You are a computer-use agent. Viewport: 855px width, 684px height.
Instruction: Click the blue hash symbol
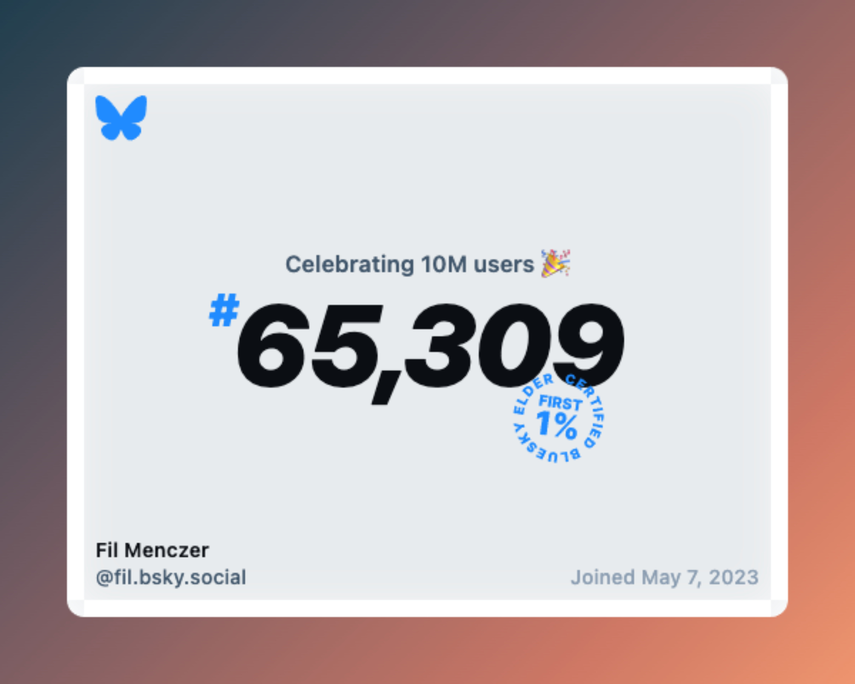[224, 310]
